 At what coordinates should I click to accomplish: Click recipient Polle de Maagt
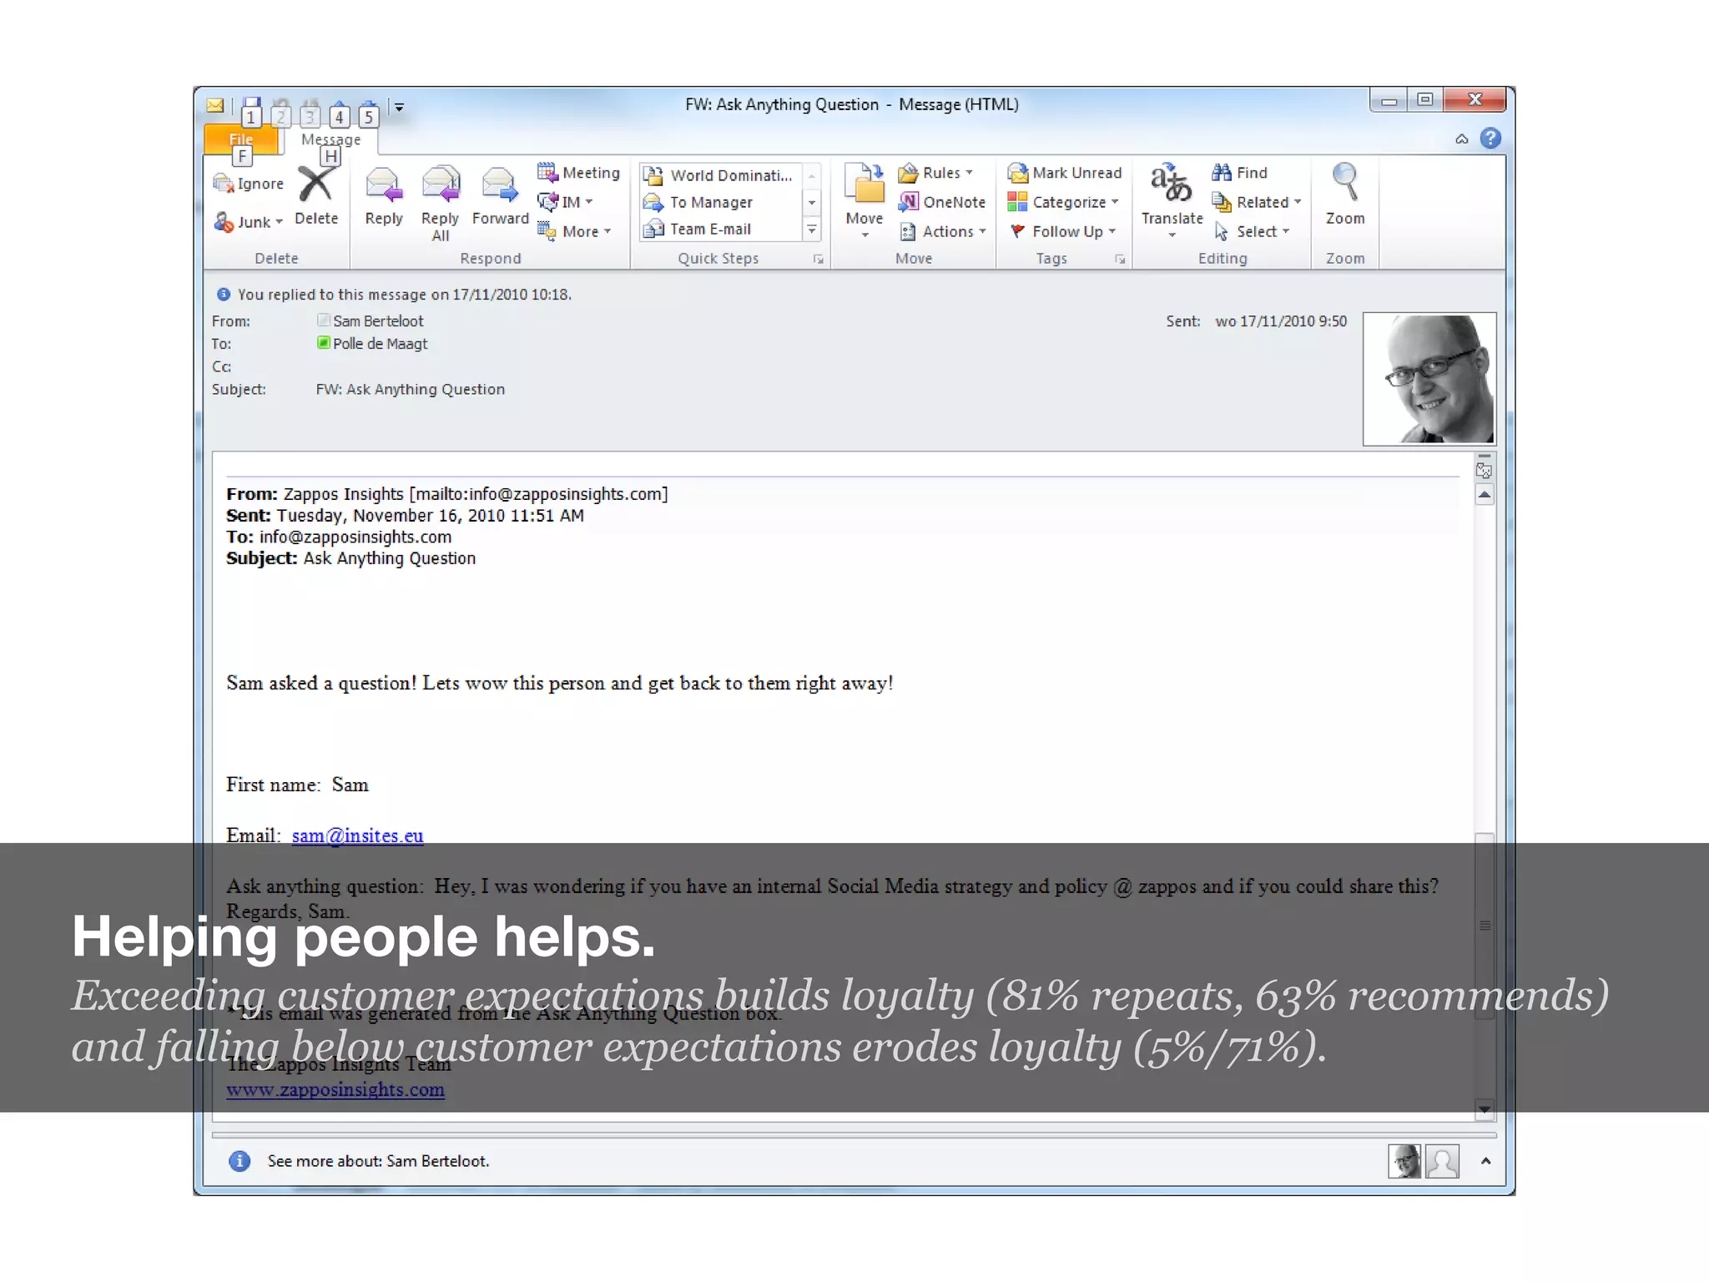[x=380, y=344]
